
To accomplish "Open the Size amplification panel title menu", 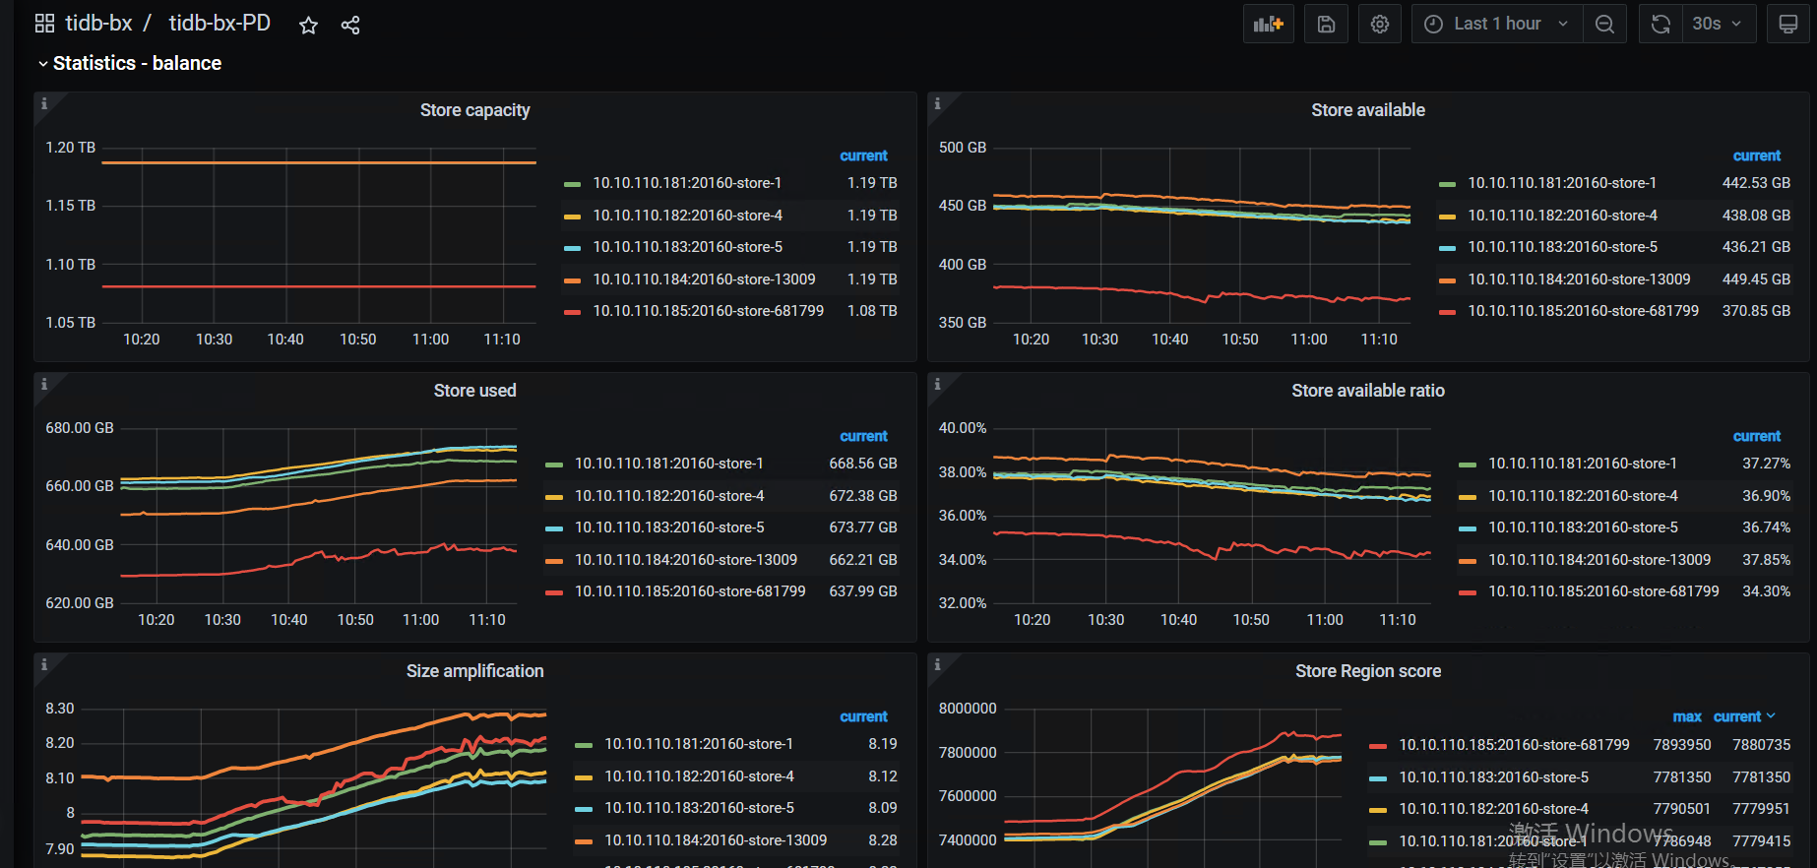I will [474, 671].
